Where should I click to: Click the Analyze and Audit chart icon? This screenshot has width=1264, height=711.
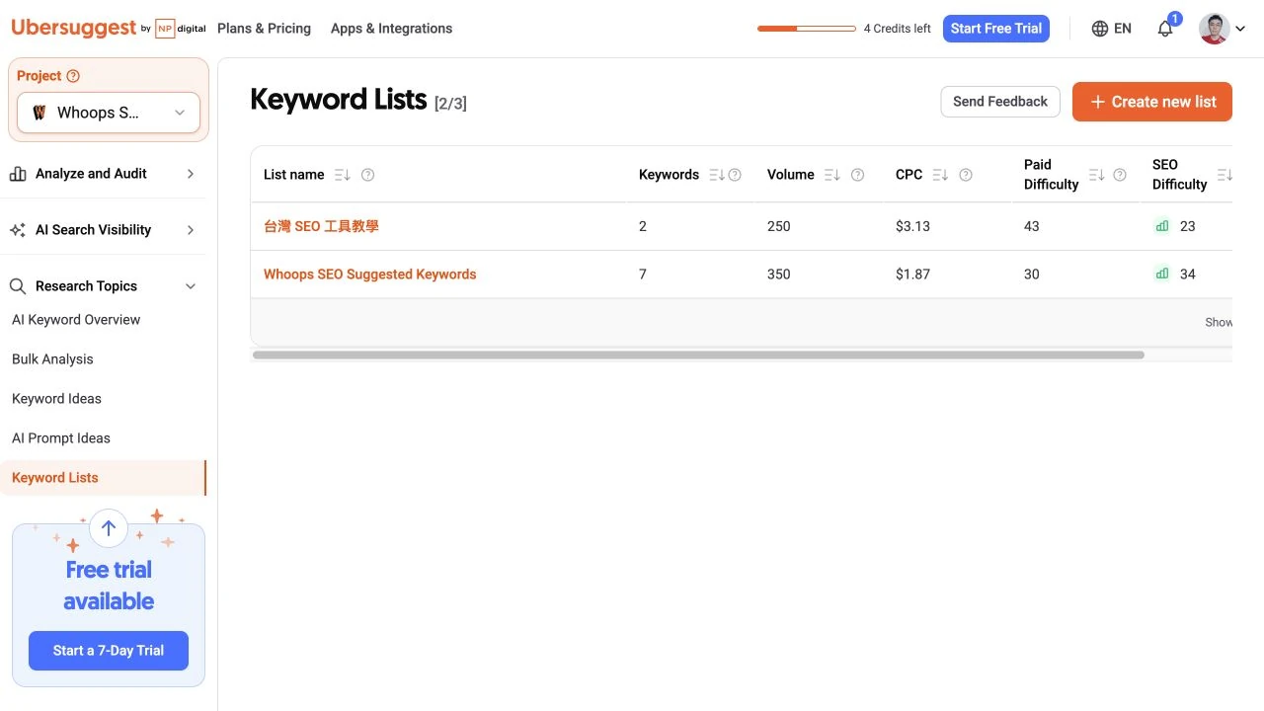point(18,174)
